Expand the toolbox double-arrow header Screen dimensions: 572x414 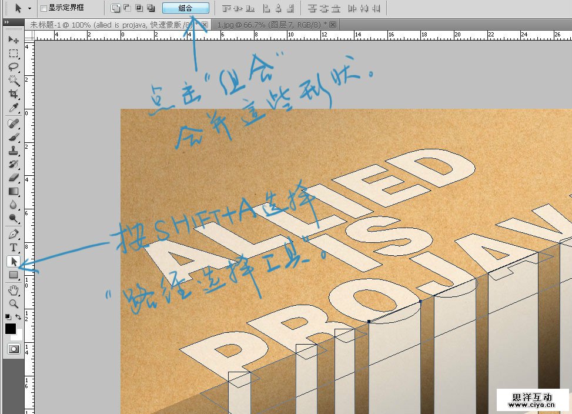pyautogui.click(x=6, y=22)
